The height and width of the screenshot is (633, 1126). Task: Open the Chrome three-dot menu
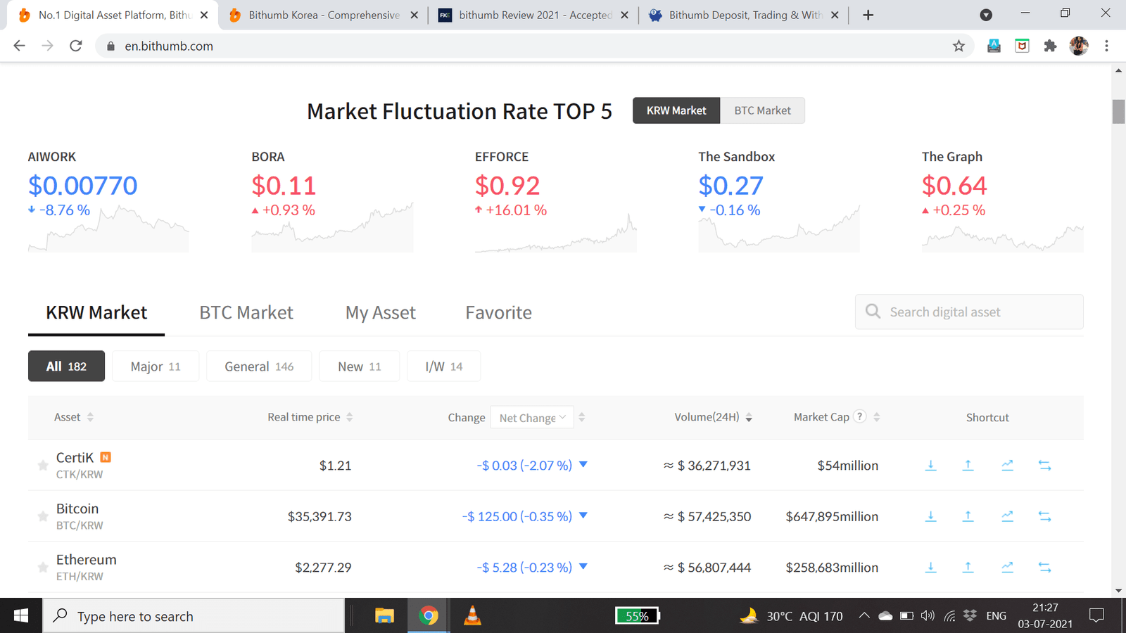[x=1106, y=46]
